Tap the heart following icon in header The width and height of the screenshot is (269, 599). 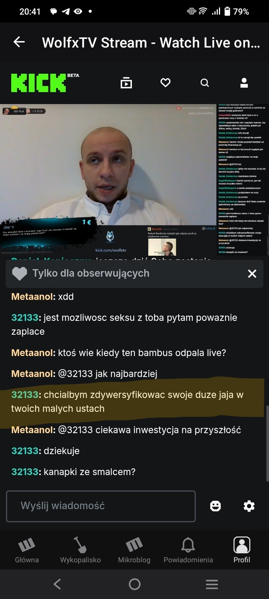166,83
